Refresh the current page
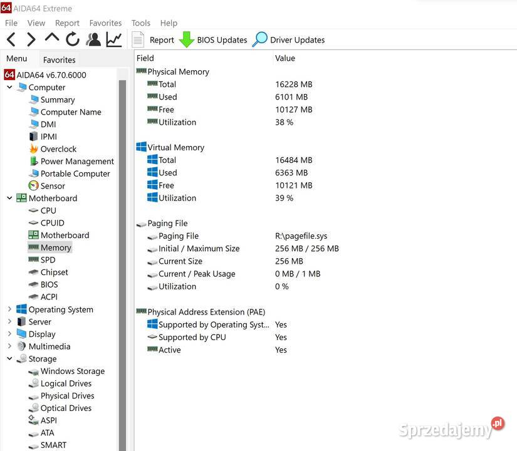The image size is (517, 451). 73,39
